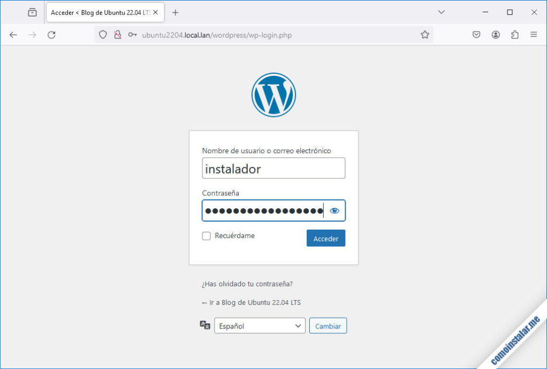547x369 pixels.
Task: Select the Acceder browser tab
Action: click(96, 12)
